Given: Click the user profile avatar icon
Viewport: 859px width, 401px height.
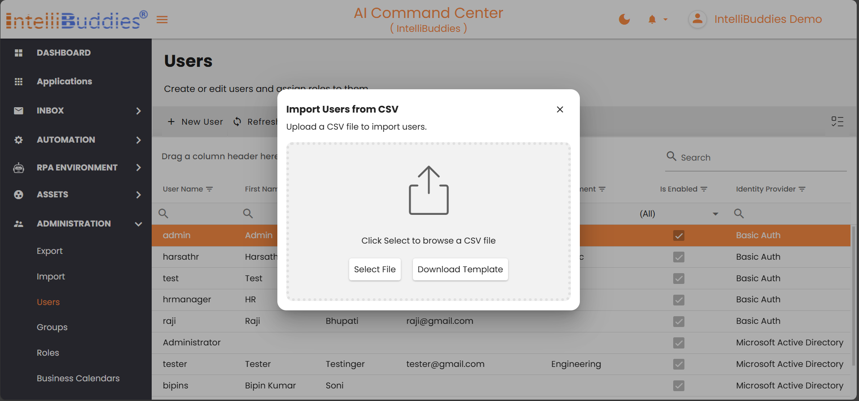Looking at the screenshot, I should tap(697, 19).
